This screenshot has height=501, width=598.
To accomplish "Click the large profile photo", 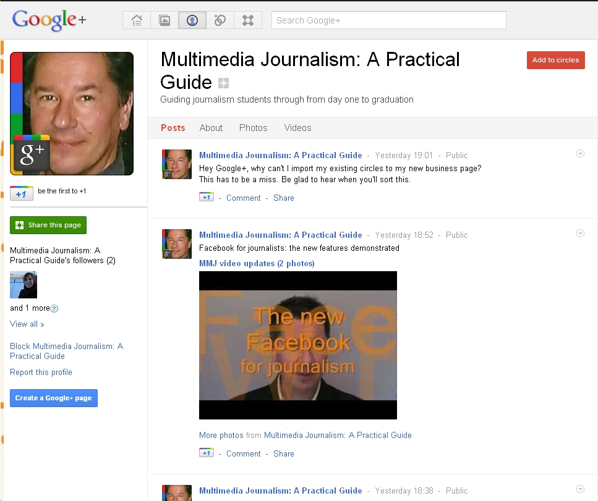I will [x=72, y=114].
